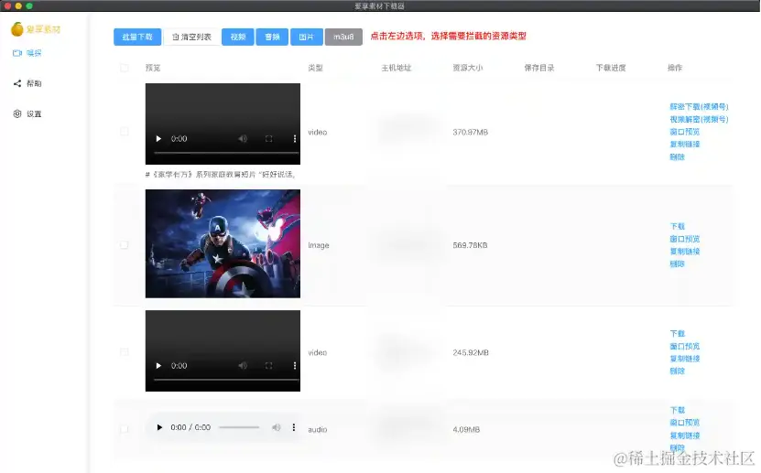Click 复制链接 for the 245.92MB video
The width and height of the screenshot is (761, 473).
(x=685, y=359)
